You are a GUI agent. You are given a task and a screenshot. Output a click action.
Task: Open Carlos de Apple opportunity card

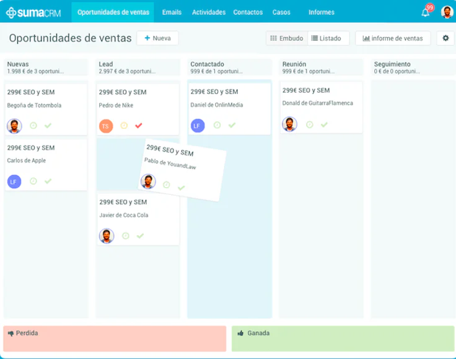[x=46, y=165]
